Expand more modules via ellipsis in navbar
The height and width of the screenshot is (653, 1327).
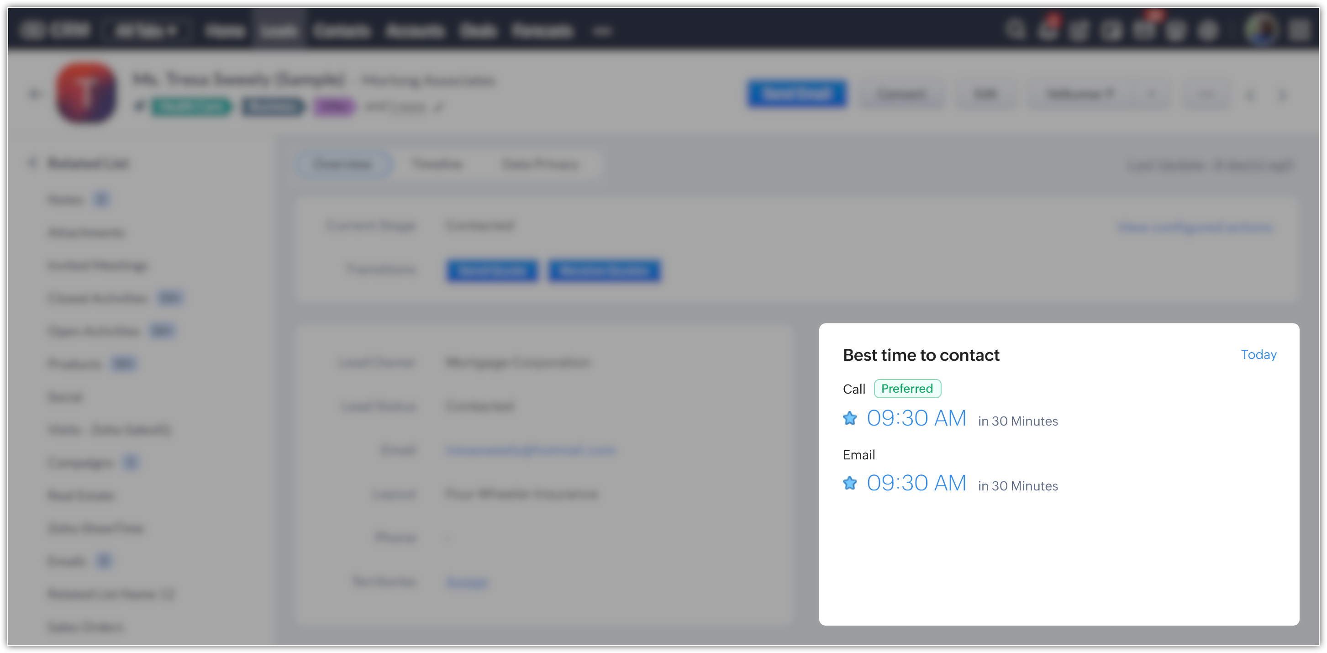602,31
